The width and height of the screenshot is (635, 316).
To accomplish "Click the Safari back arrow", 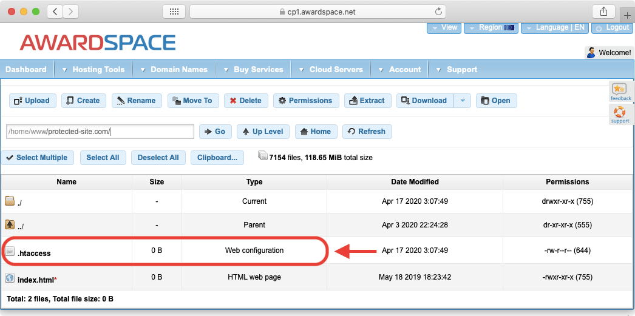I will [x=55, y=12].
